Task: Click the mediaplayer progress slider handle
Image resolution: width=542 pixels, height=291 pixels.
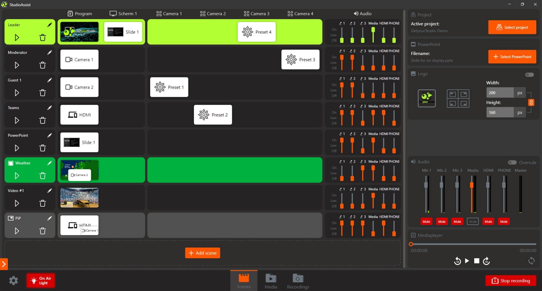Action: coord(411,244)
